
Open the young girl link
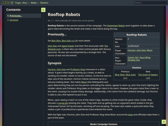pyautogui.click(x=63, y=103)
